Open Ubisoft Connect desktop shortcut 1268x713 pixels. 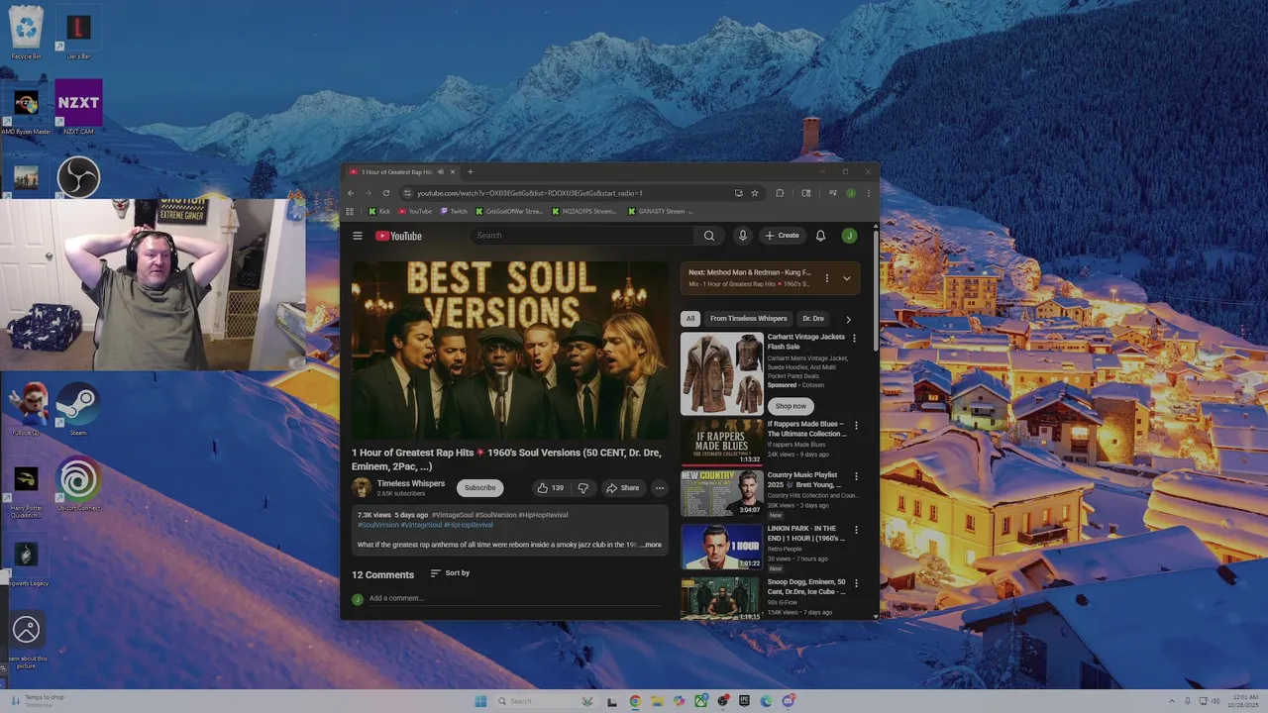[x=78, y=484]
